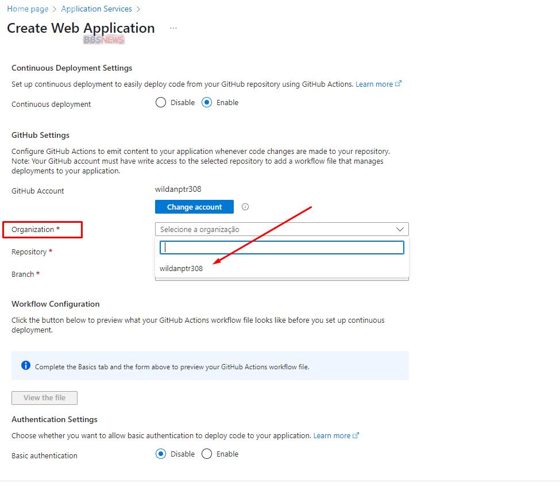Collapse the Organization dropdown using its chevron arrow
This screenshot has width=560, height=487.
point(400,229)
